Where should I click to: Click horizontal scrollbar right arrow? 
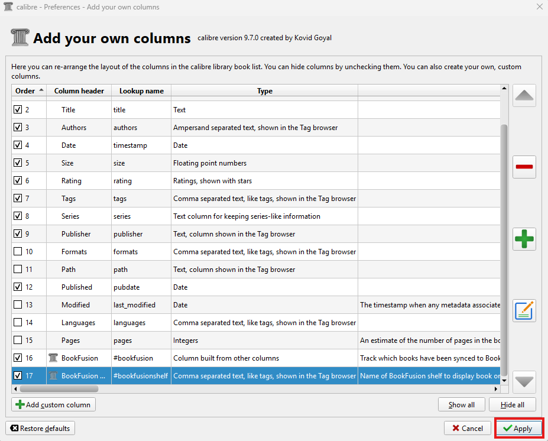pyautogui.click(x=496, y=388)
